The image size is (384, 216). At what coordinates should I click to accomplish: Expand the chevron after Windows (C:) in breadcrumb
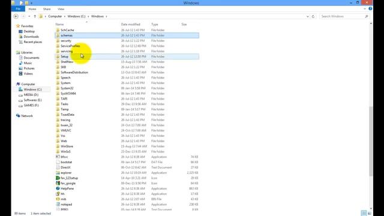point(88,16)
